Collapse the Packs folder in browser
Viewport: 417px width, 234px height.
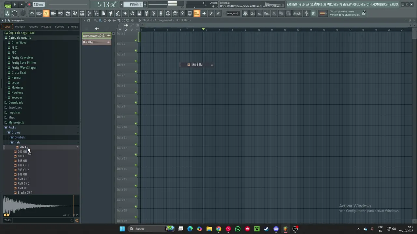[12, 127]
